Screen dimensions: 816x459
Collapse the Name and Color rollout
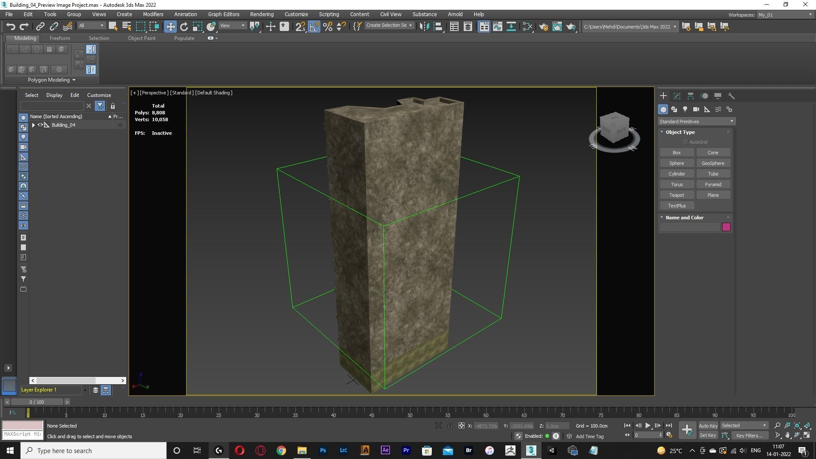coord(662,218)
